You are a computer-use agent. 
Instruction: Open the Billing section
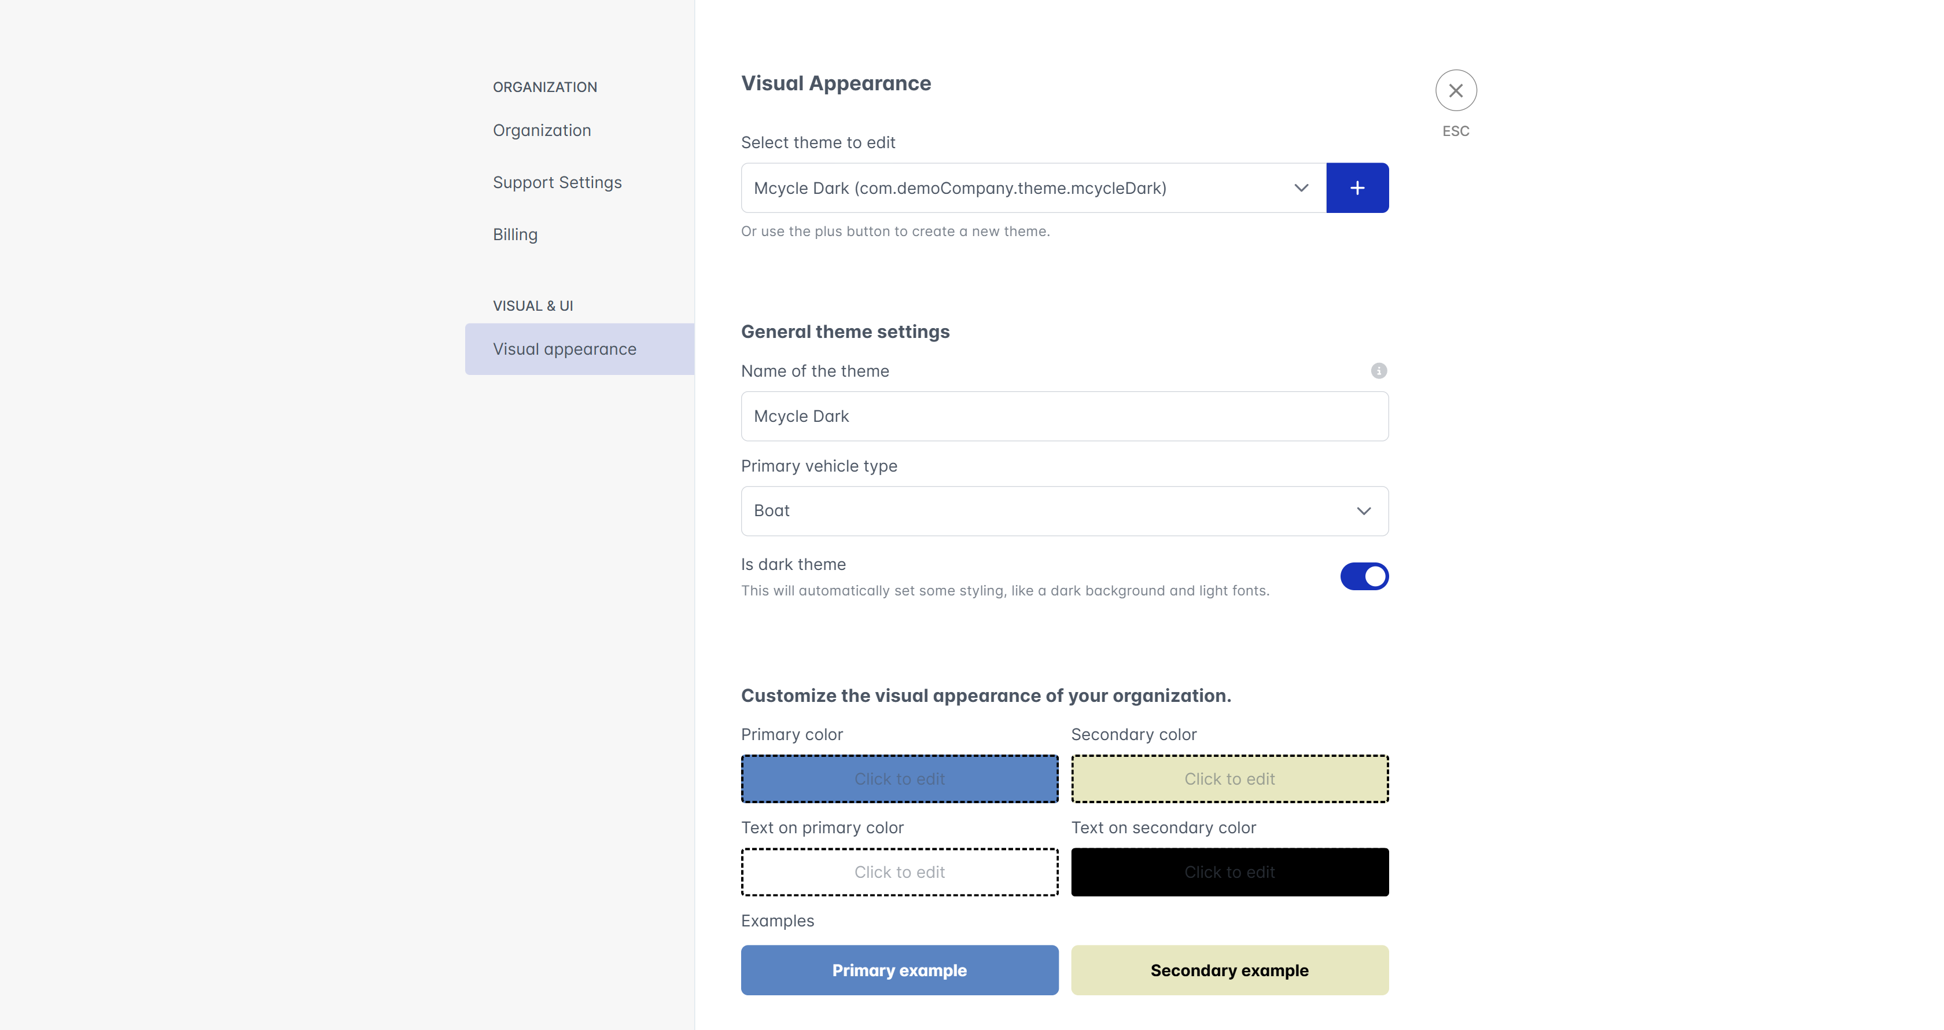(515, 235)
